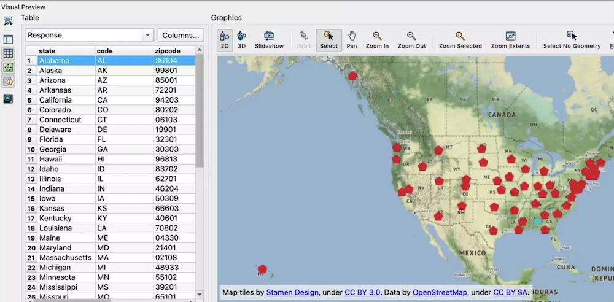Click Select No Geometry tool
Screen dimensions: 614x302
click(572, 40)
